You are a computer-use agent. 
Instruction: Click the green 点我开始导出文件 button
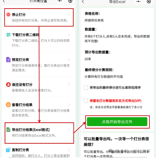[117, 122]
